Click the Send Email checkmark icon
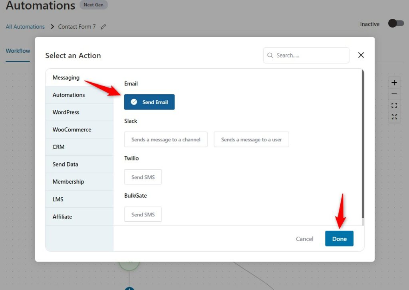 [x=134, y=102]
